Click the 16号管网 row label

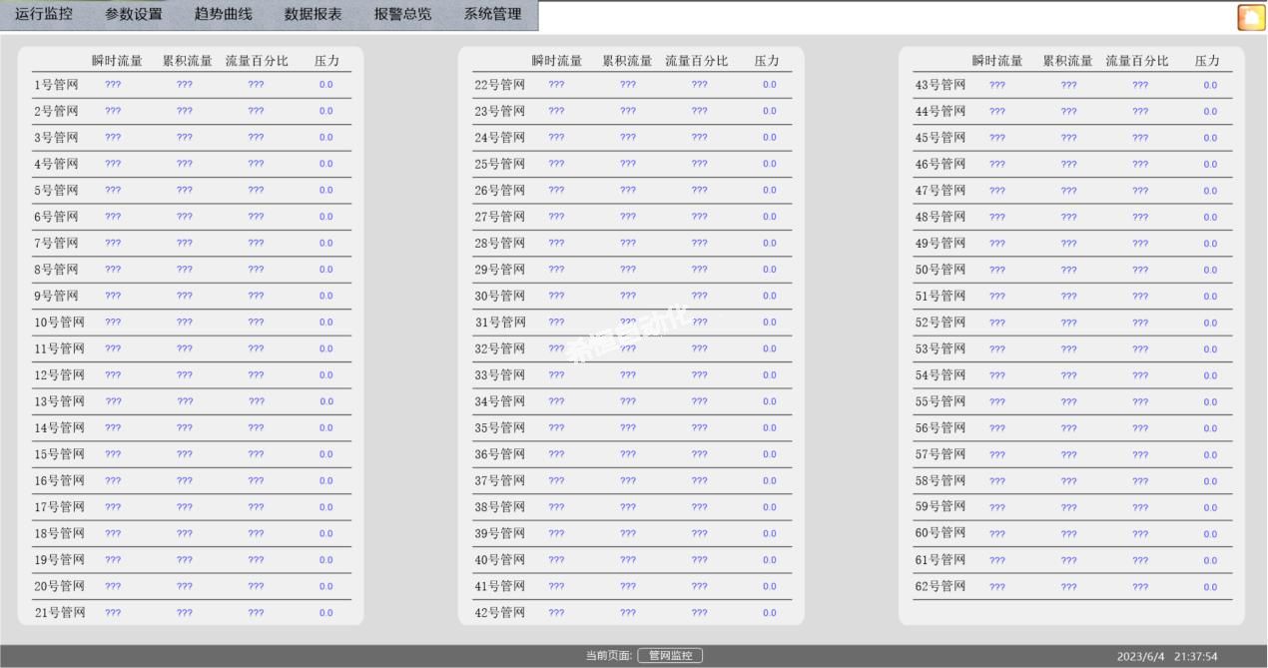60,481
